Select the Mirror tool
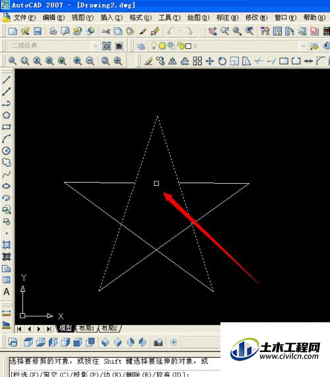Screen dimensions: 330x377 (172, 61)
